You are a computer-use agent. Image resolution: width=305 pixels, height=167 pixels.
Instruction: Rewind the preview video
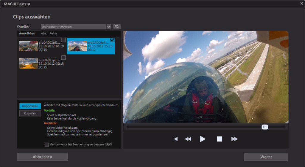click(188, 139)
